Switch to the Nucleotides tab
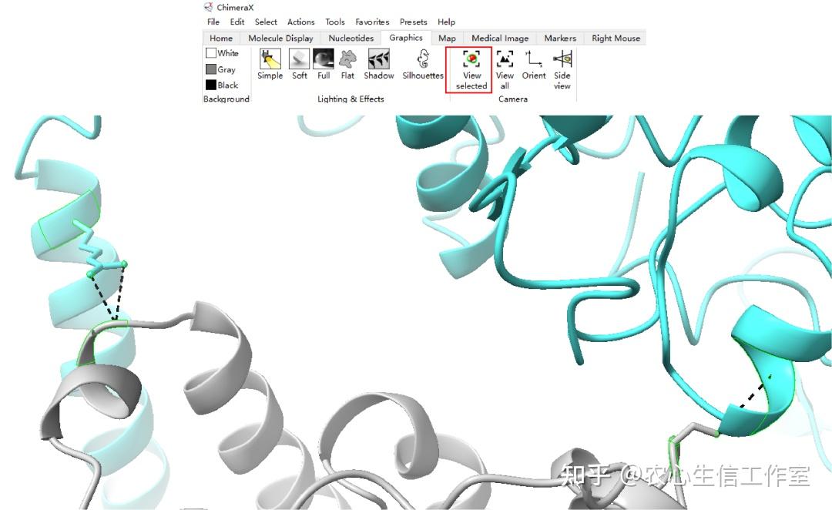Image resolution: width=832 pixels, height=510 pixels. 351,39
